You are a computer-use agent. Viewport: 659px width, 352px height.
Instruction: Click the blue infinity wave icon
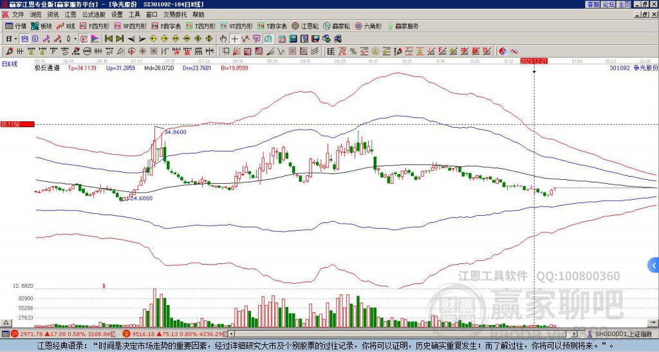click(x=514, y=51)
